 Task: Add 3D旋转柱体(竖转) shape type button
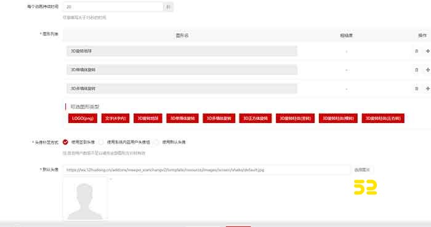295,118
